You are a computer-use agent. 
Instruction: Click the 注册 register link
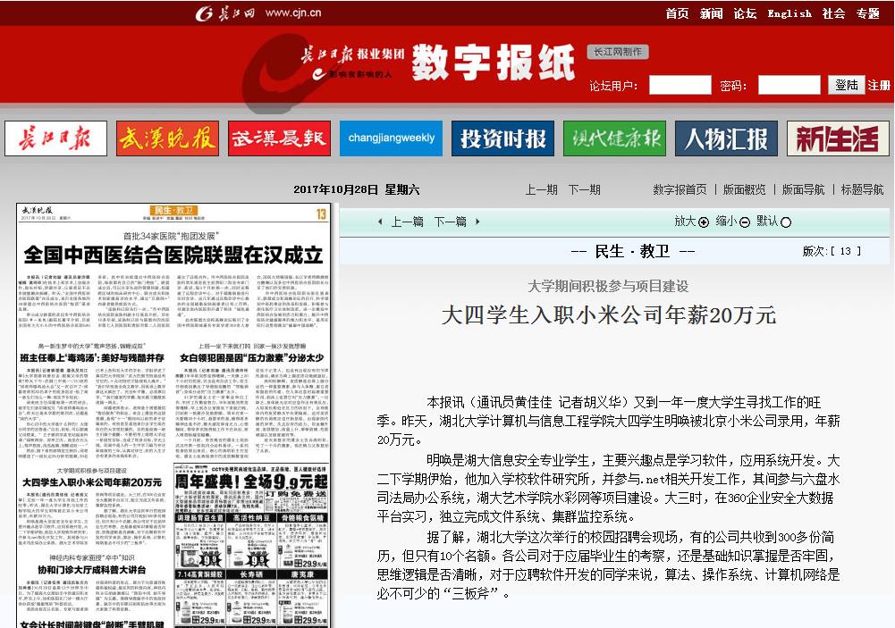(x=879, y=86)
